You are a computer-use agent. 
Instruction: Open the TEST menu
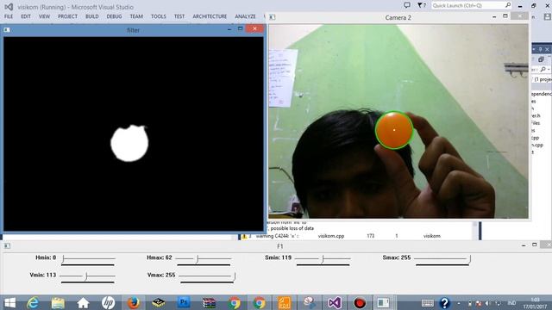[x=179, y=16]
